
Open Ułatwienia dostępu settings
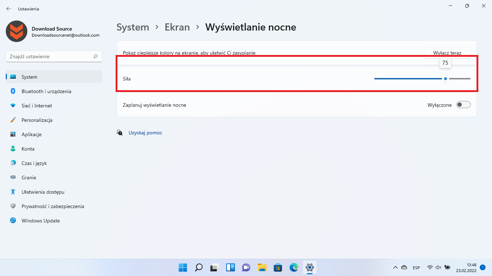coord(54,192)
